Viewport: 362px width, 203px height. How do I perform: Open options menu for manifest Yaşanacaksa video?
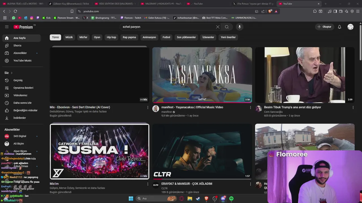tap(250, 107)
